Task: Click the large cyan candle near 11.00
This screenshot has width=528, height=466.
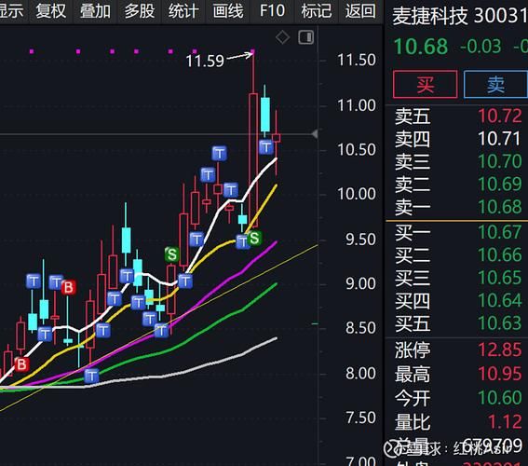Action: click(x=265, y=115)
